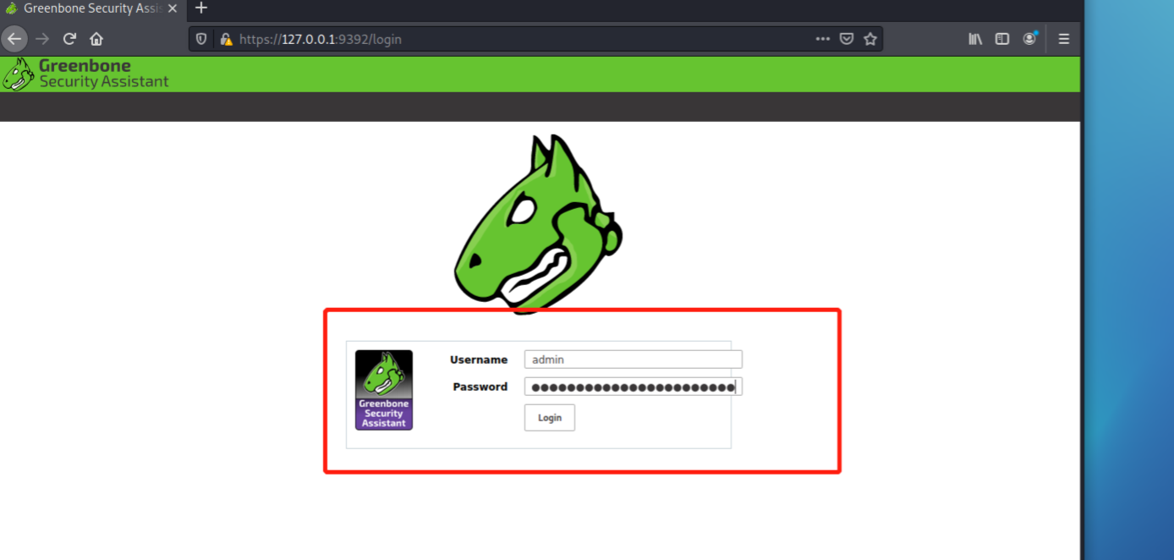Click the Greenbone Security Assistant badge image
The image size is (1174, 560).
(x=384, y=390)
